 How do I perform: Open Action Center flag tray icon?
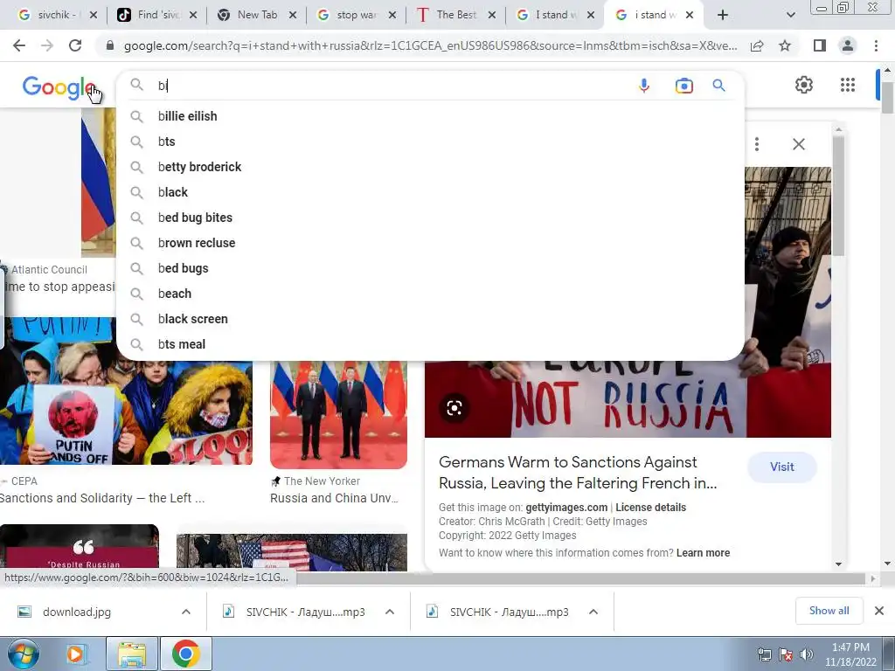point(786,654)
